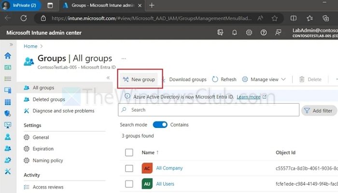Open All services list icon in sidebar
338x193 pixels.
point(8,79)
